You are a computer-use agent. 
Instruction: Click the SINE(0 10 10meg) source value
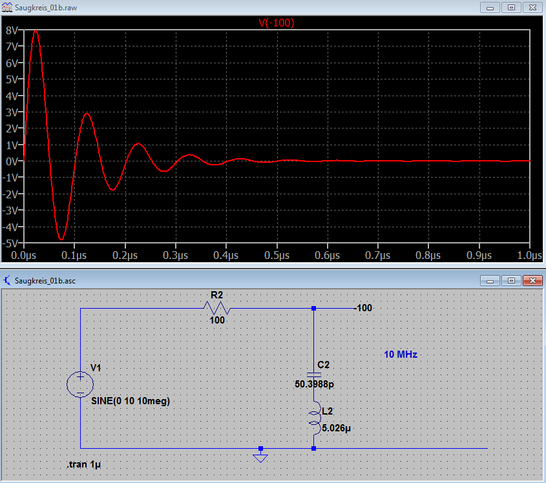pos(131,400)
